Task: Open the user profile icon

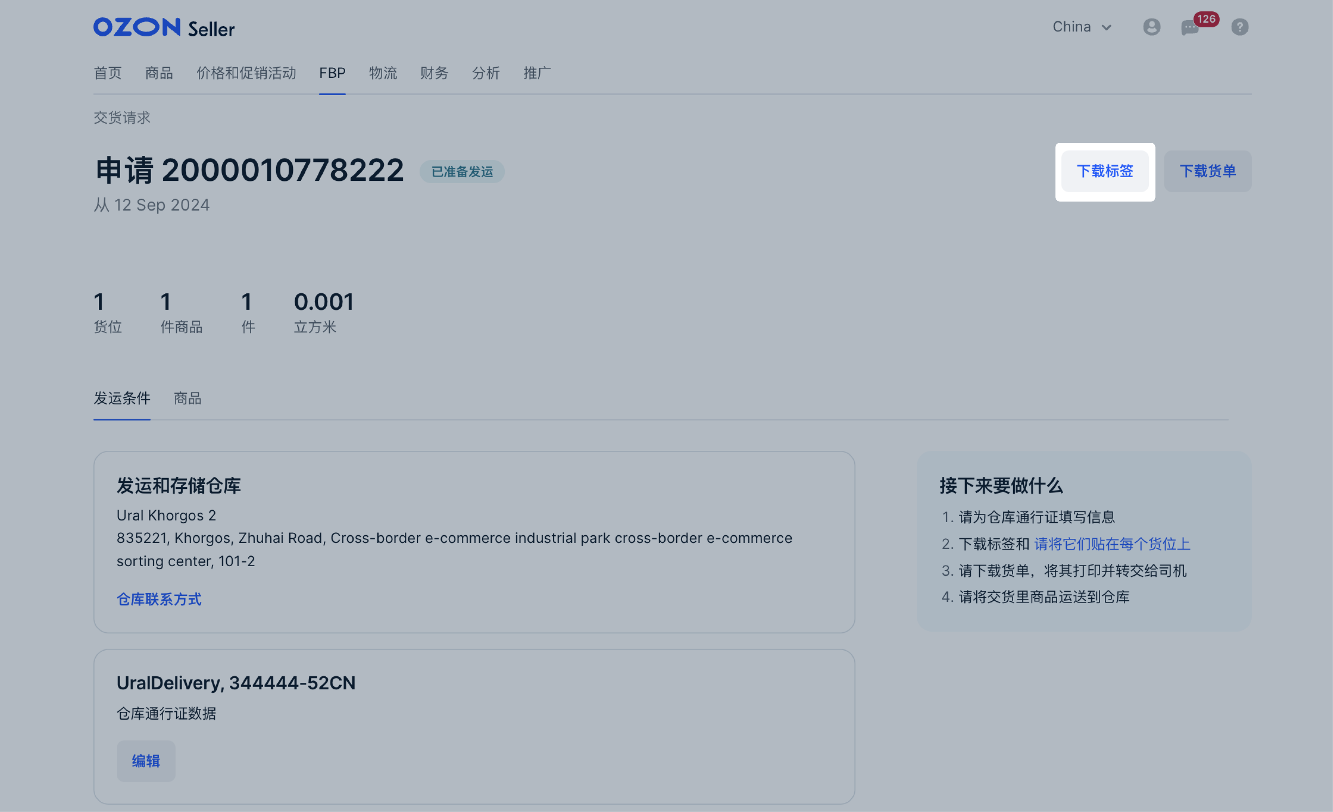Action: [1151, 27]
